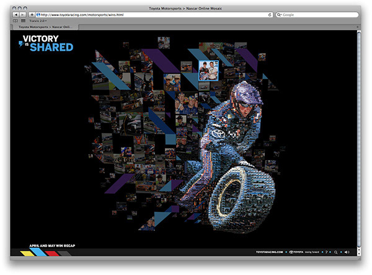Viewport: 372px width, 275px height.
Task: Open the highlighted two-men mosaic photo
Action: [208, 71]
